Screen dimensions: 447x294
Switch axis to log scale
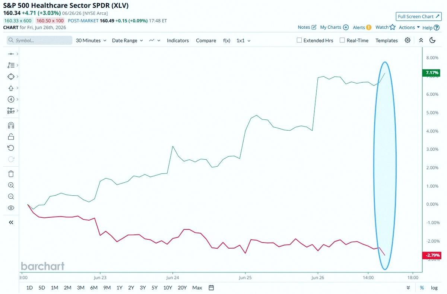(x=434, y=288)
